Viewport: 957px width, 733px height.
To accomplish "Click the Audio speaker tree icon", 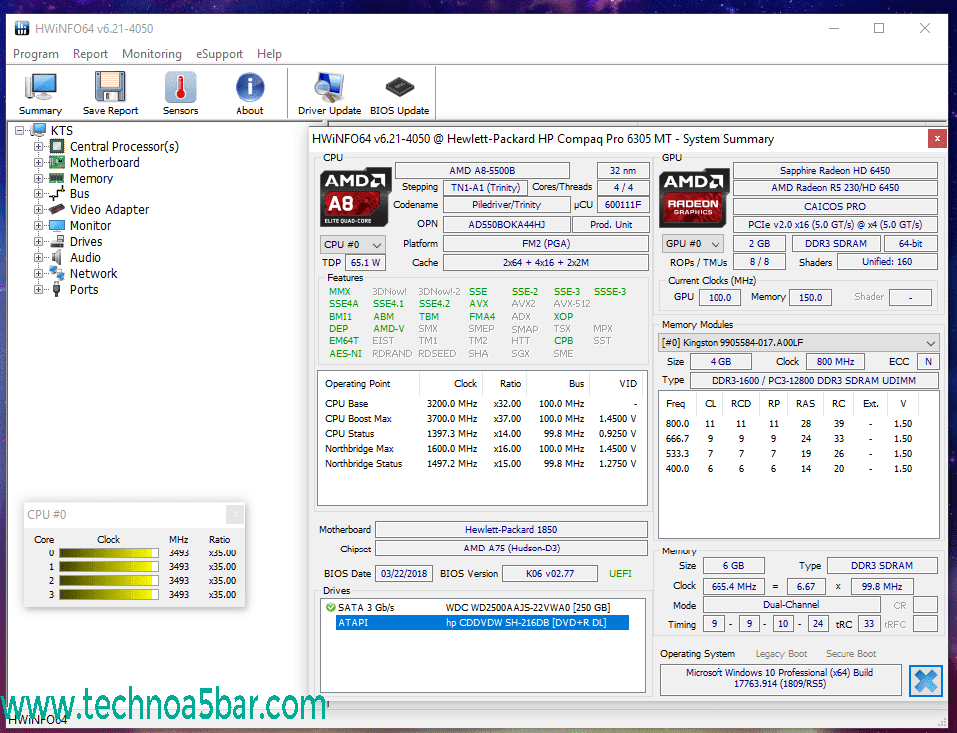I will point(56,258).
